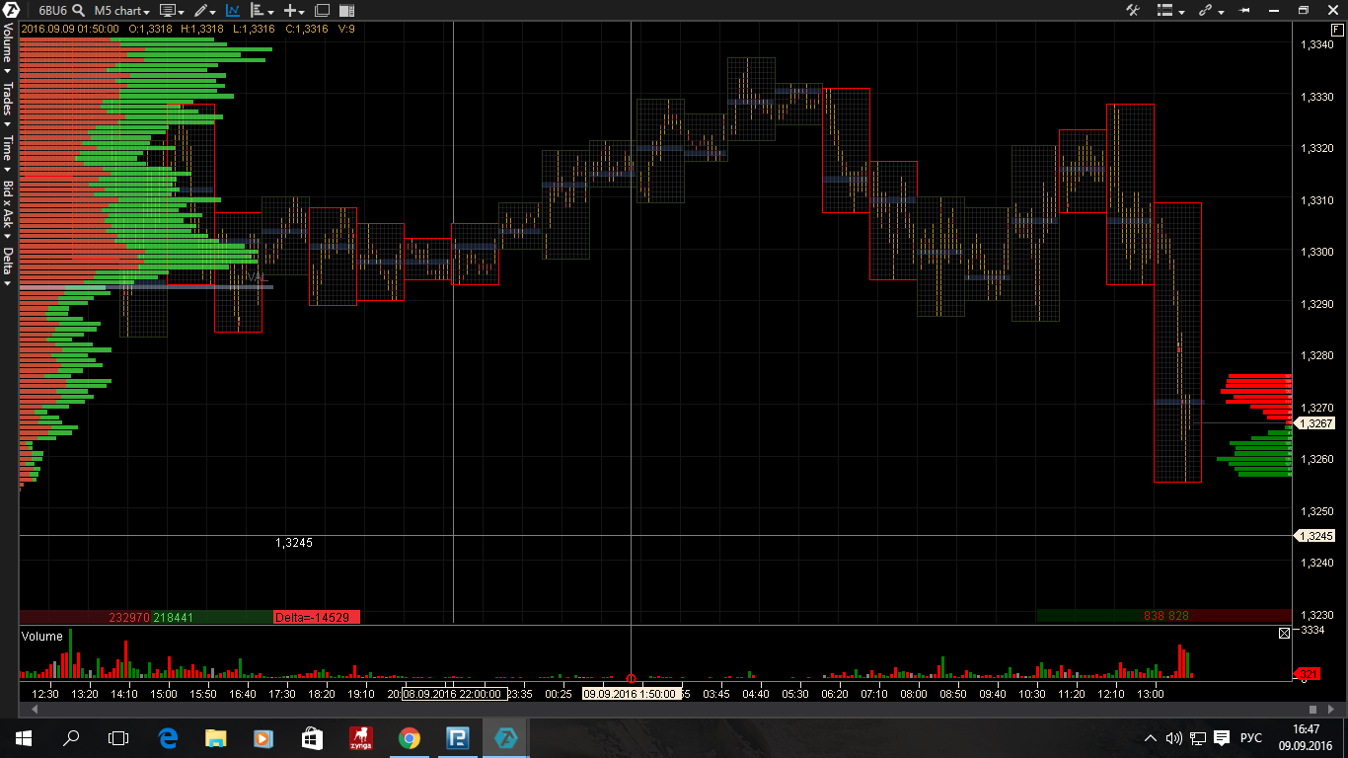Open the monitor display settings dropdown
This screenshot has width=1348, height=758.
[172, 11]
